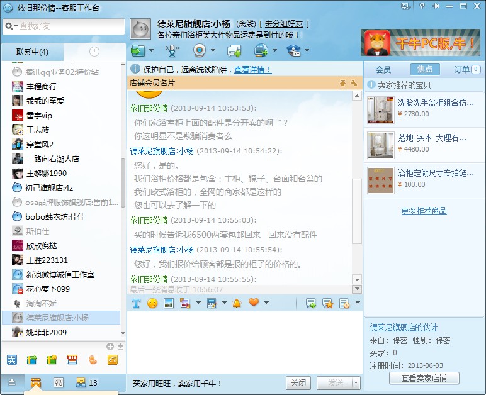Viewport: 486px width, 395px height.
Task: Open the 订单 tab
Action: [467, 69]
